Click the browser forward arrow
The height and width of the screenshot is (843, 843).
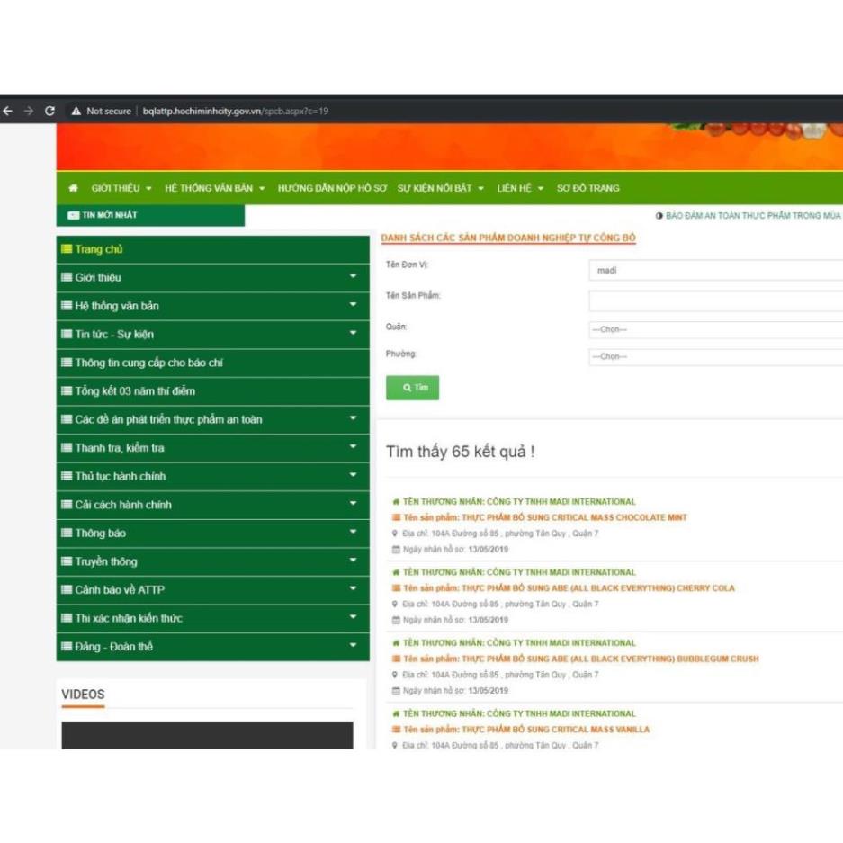pos(29,112)
